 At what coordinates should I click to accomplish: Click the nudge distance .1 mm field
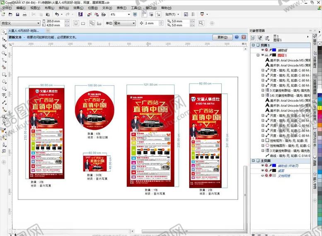(151, 23)
